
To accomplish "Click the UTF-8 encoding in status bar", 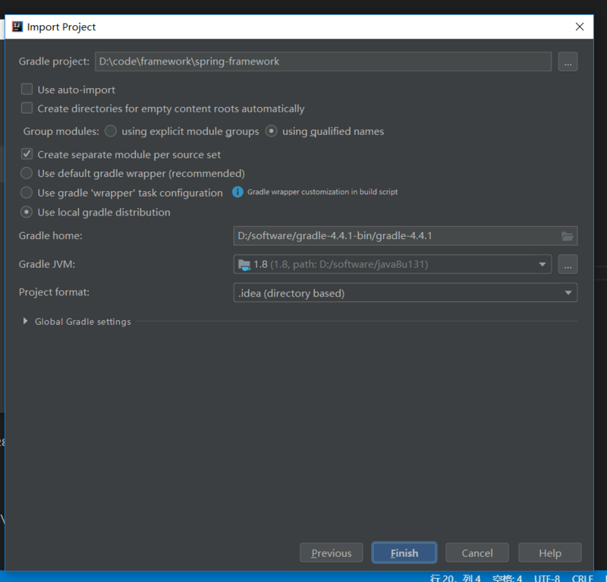I will [546, 577].
